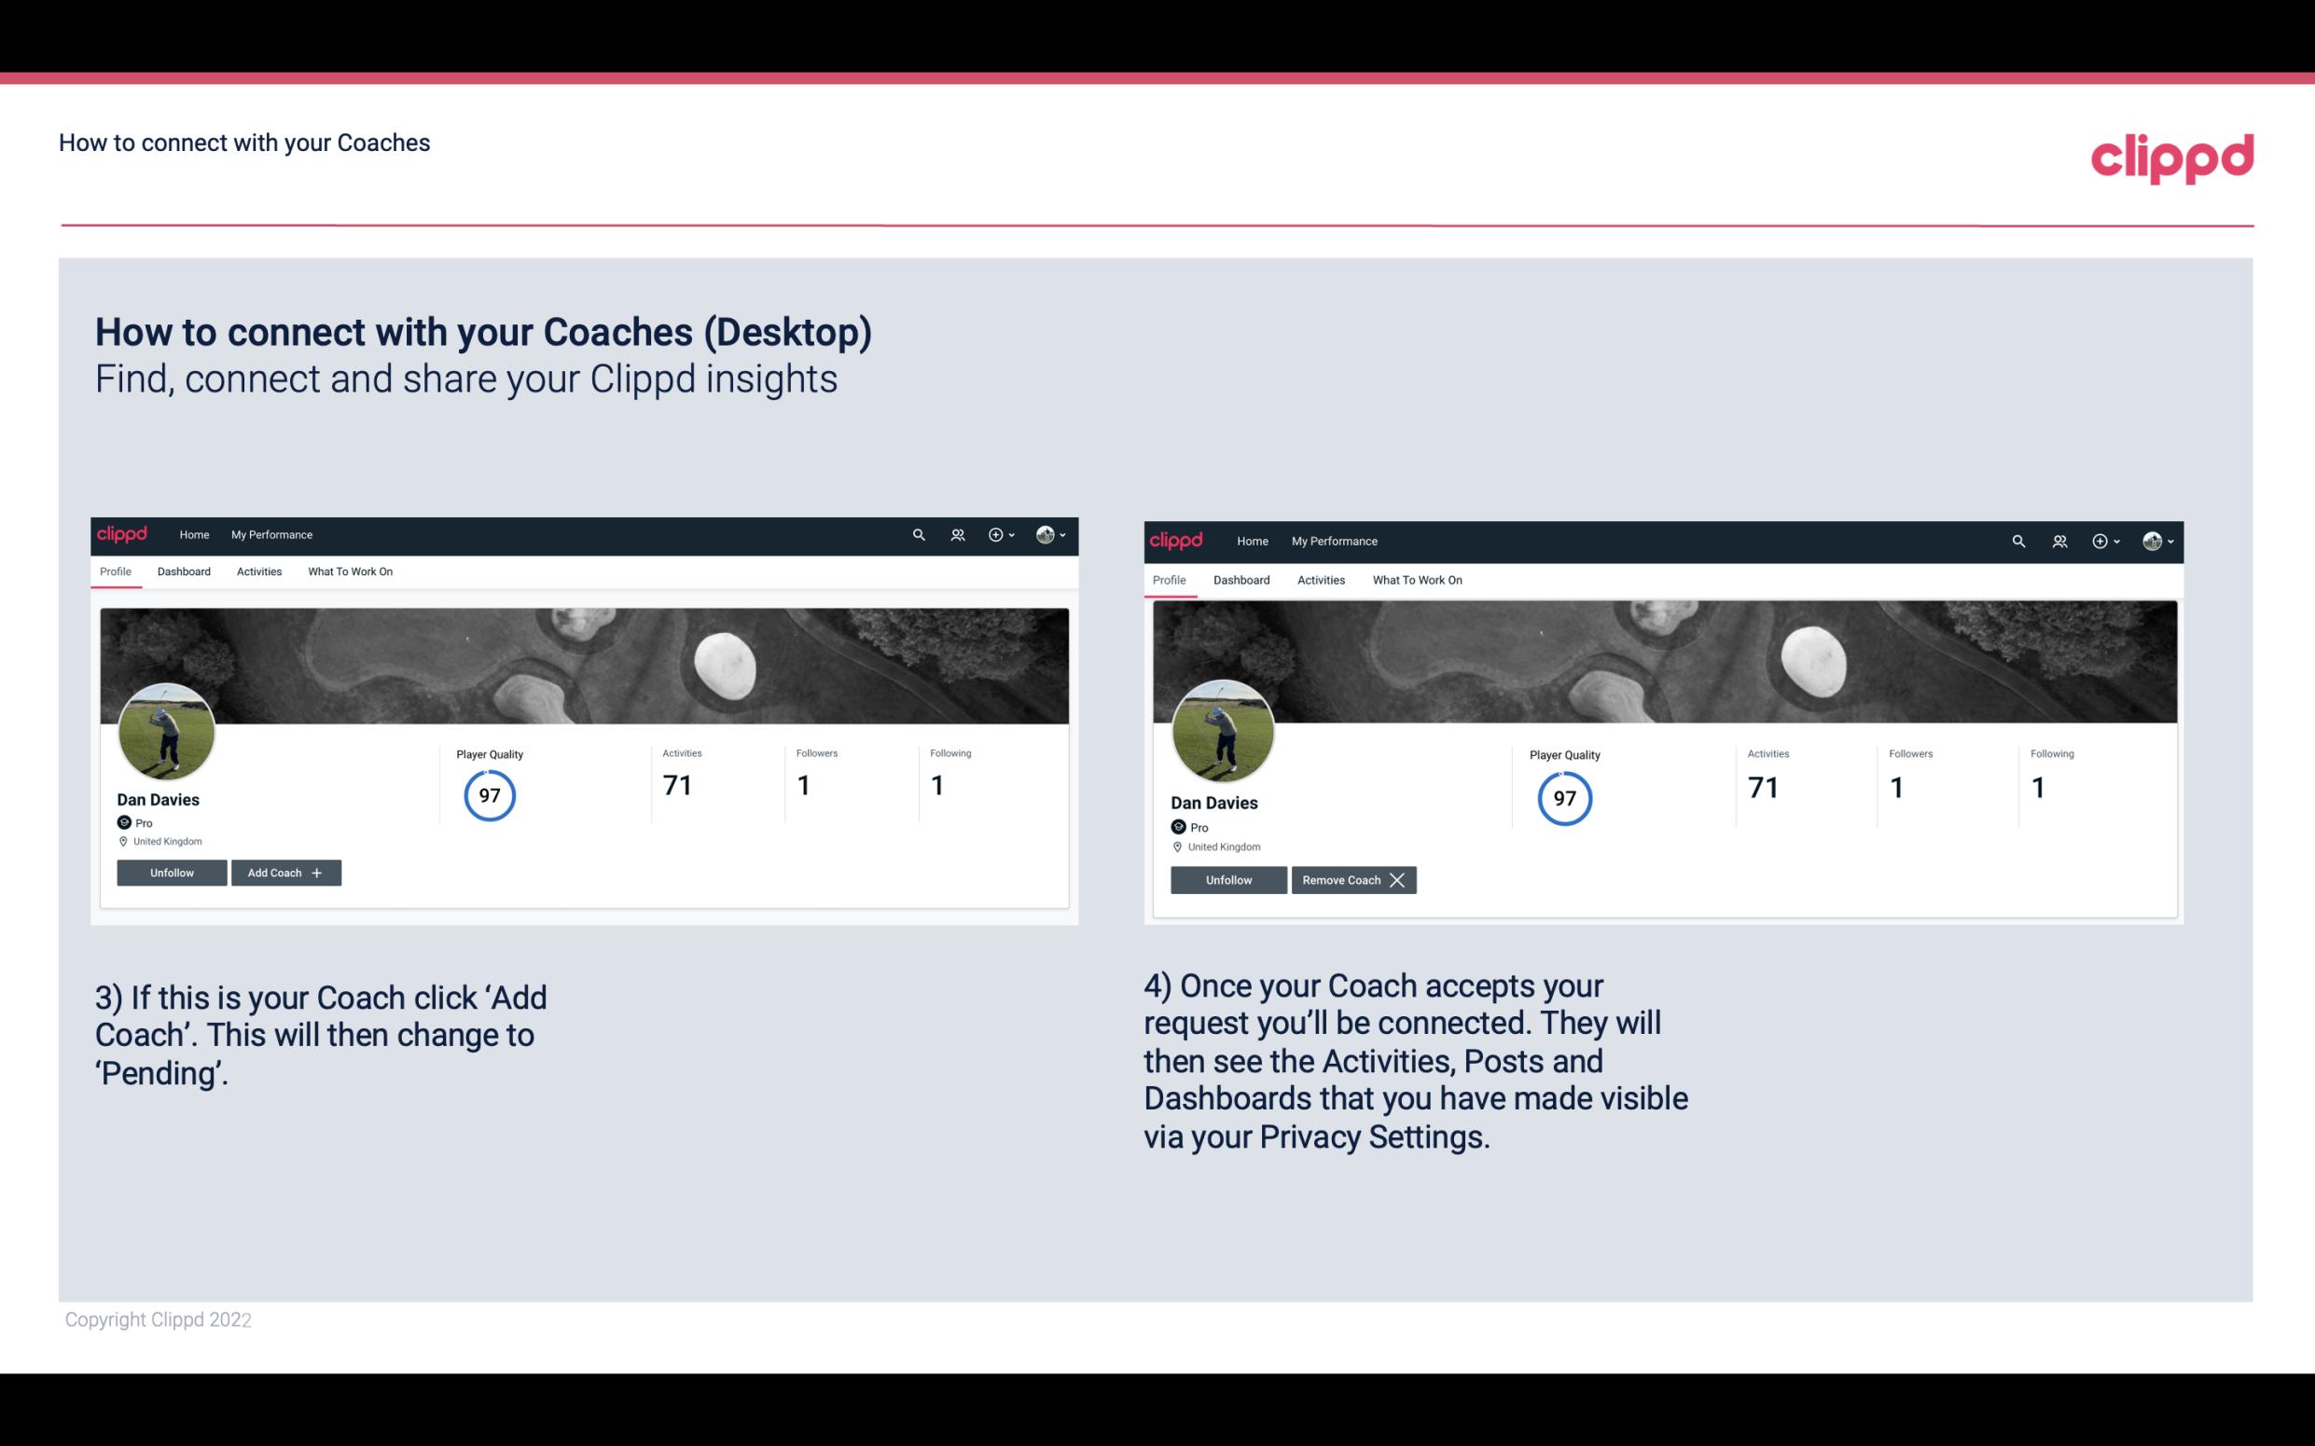This screenshot has width=2315, height=1446.
Task: Click 'Remove Coach' button on right profile
Action: [1352, 878]
